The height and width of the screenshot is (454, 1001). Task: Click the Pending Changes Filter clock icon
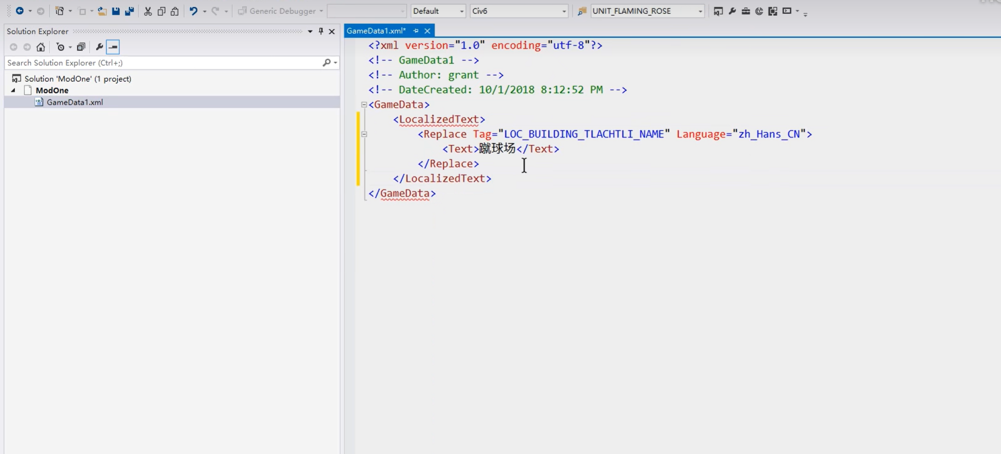pyautogui.click(x=60, y=47)
